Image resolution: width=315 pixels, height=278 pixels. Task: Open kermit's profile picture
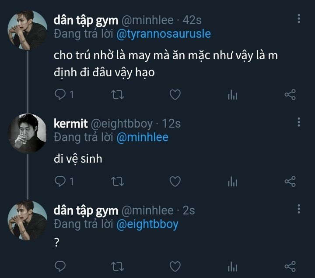(28, 133)
